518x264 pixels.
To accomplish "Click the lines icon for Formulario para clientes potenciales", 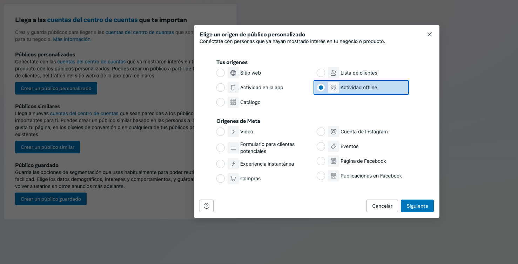I will [233, 148].
